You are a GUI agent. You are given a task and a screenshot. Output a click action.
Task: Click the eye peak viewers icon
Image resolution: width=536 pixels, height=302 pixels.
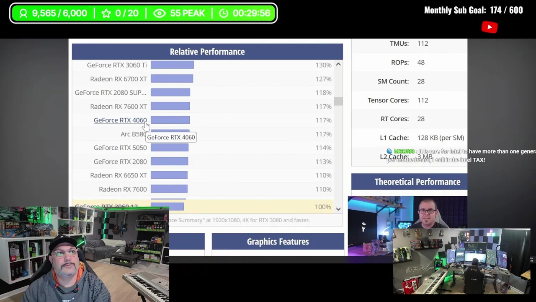coord(160,13)
